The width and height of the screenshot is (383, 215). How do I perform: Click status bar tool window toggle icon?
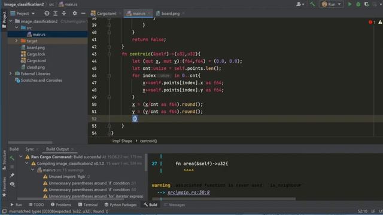(4, 211)
